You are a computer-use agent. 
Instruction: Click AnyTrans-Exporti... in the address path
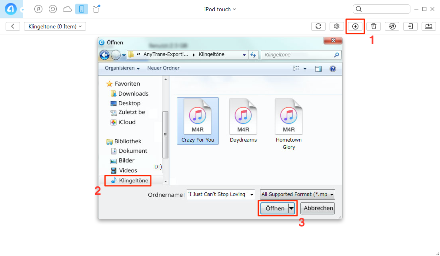pyautogui.click(x=166, y=54)
